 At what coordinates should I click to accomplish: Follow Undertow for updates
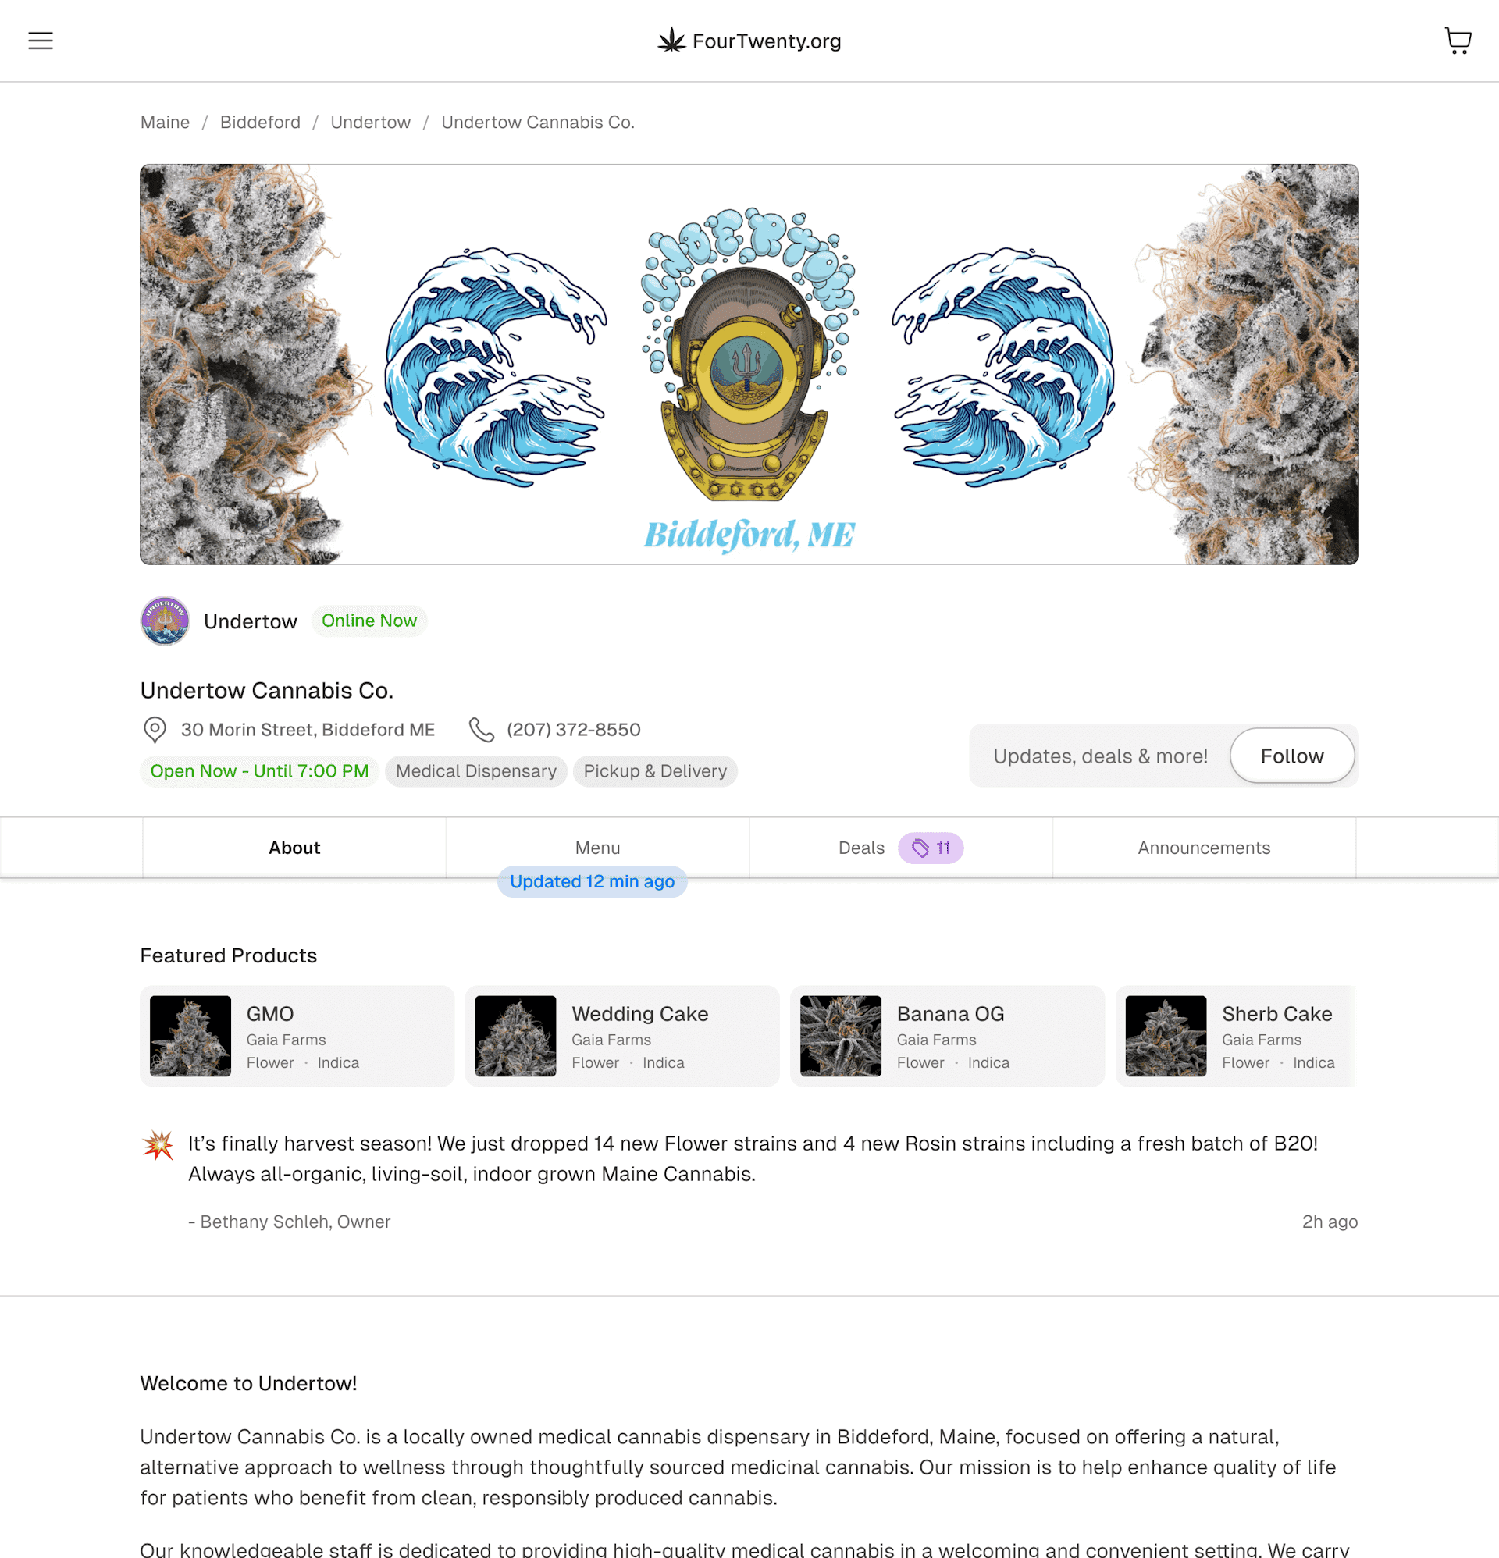[1291, 756]
